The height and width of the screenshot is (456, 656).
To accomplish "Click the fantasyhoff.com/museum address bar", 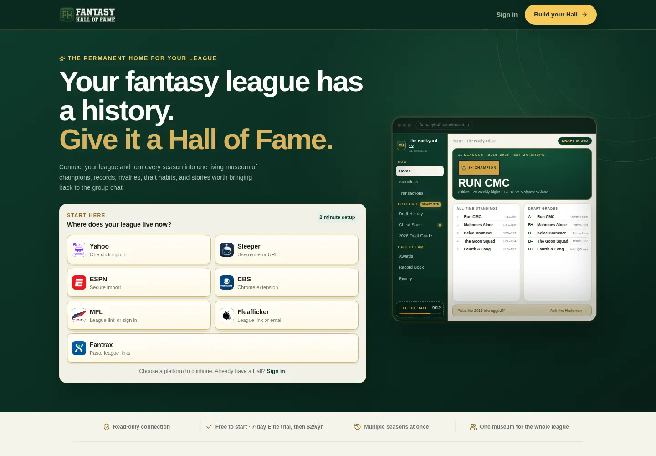I will (x=444, y=125).
